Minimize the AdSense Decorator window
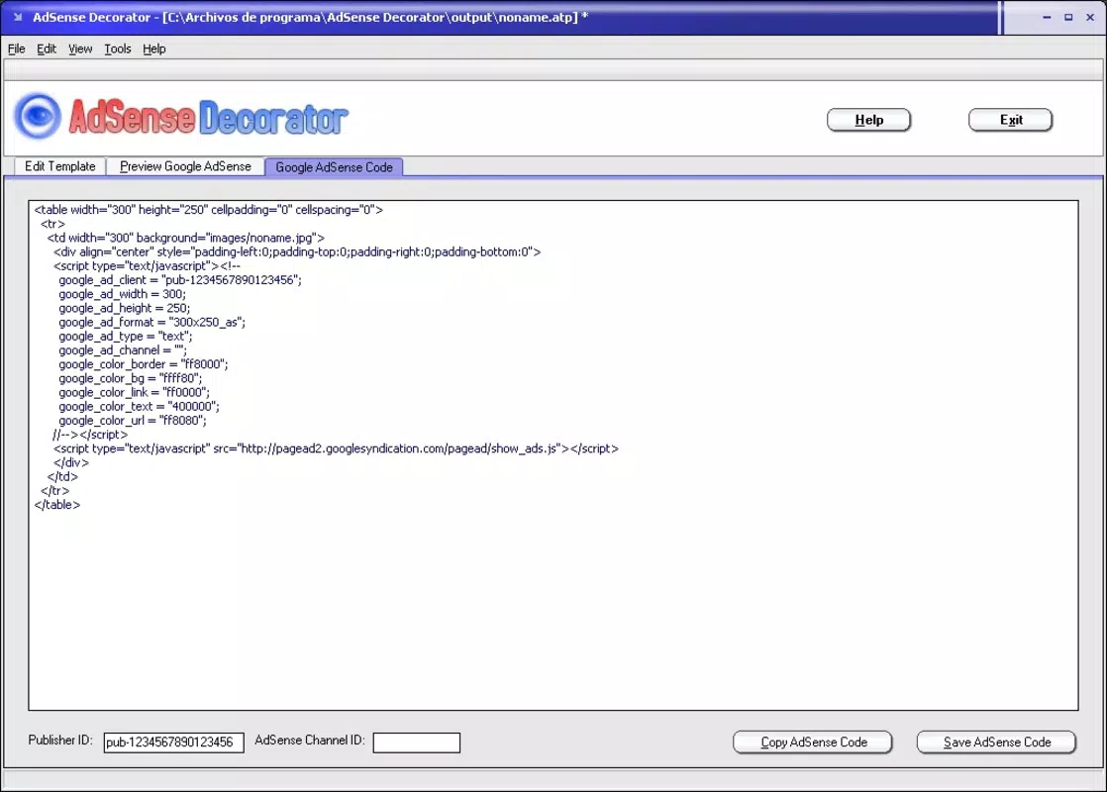The height and width of the screenshot is (792, 1107). click(x=1047, y=17)
